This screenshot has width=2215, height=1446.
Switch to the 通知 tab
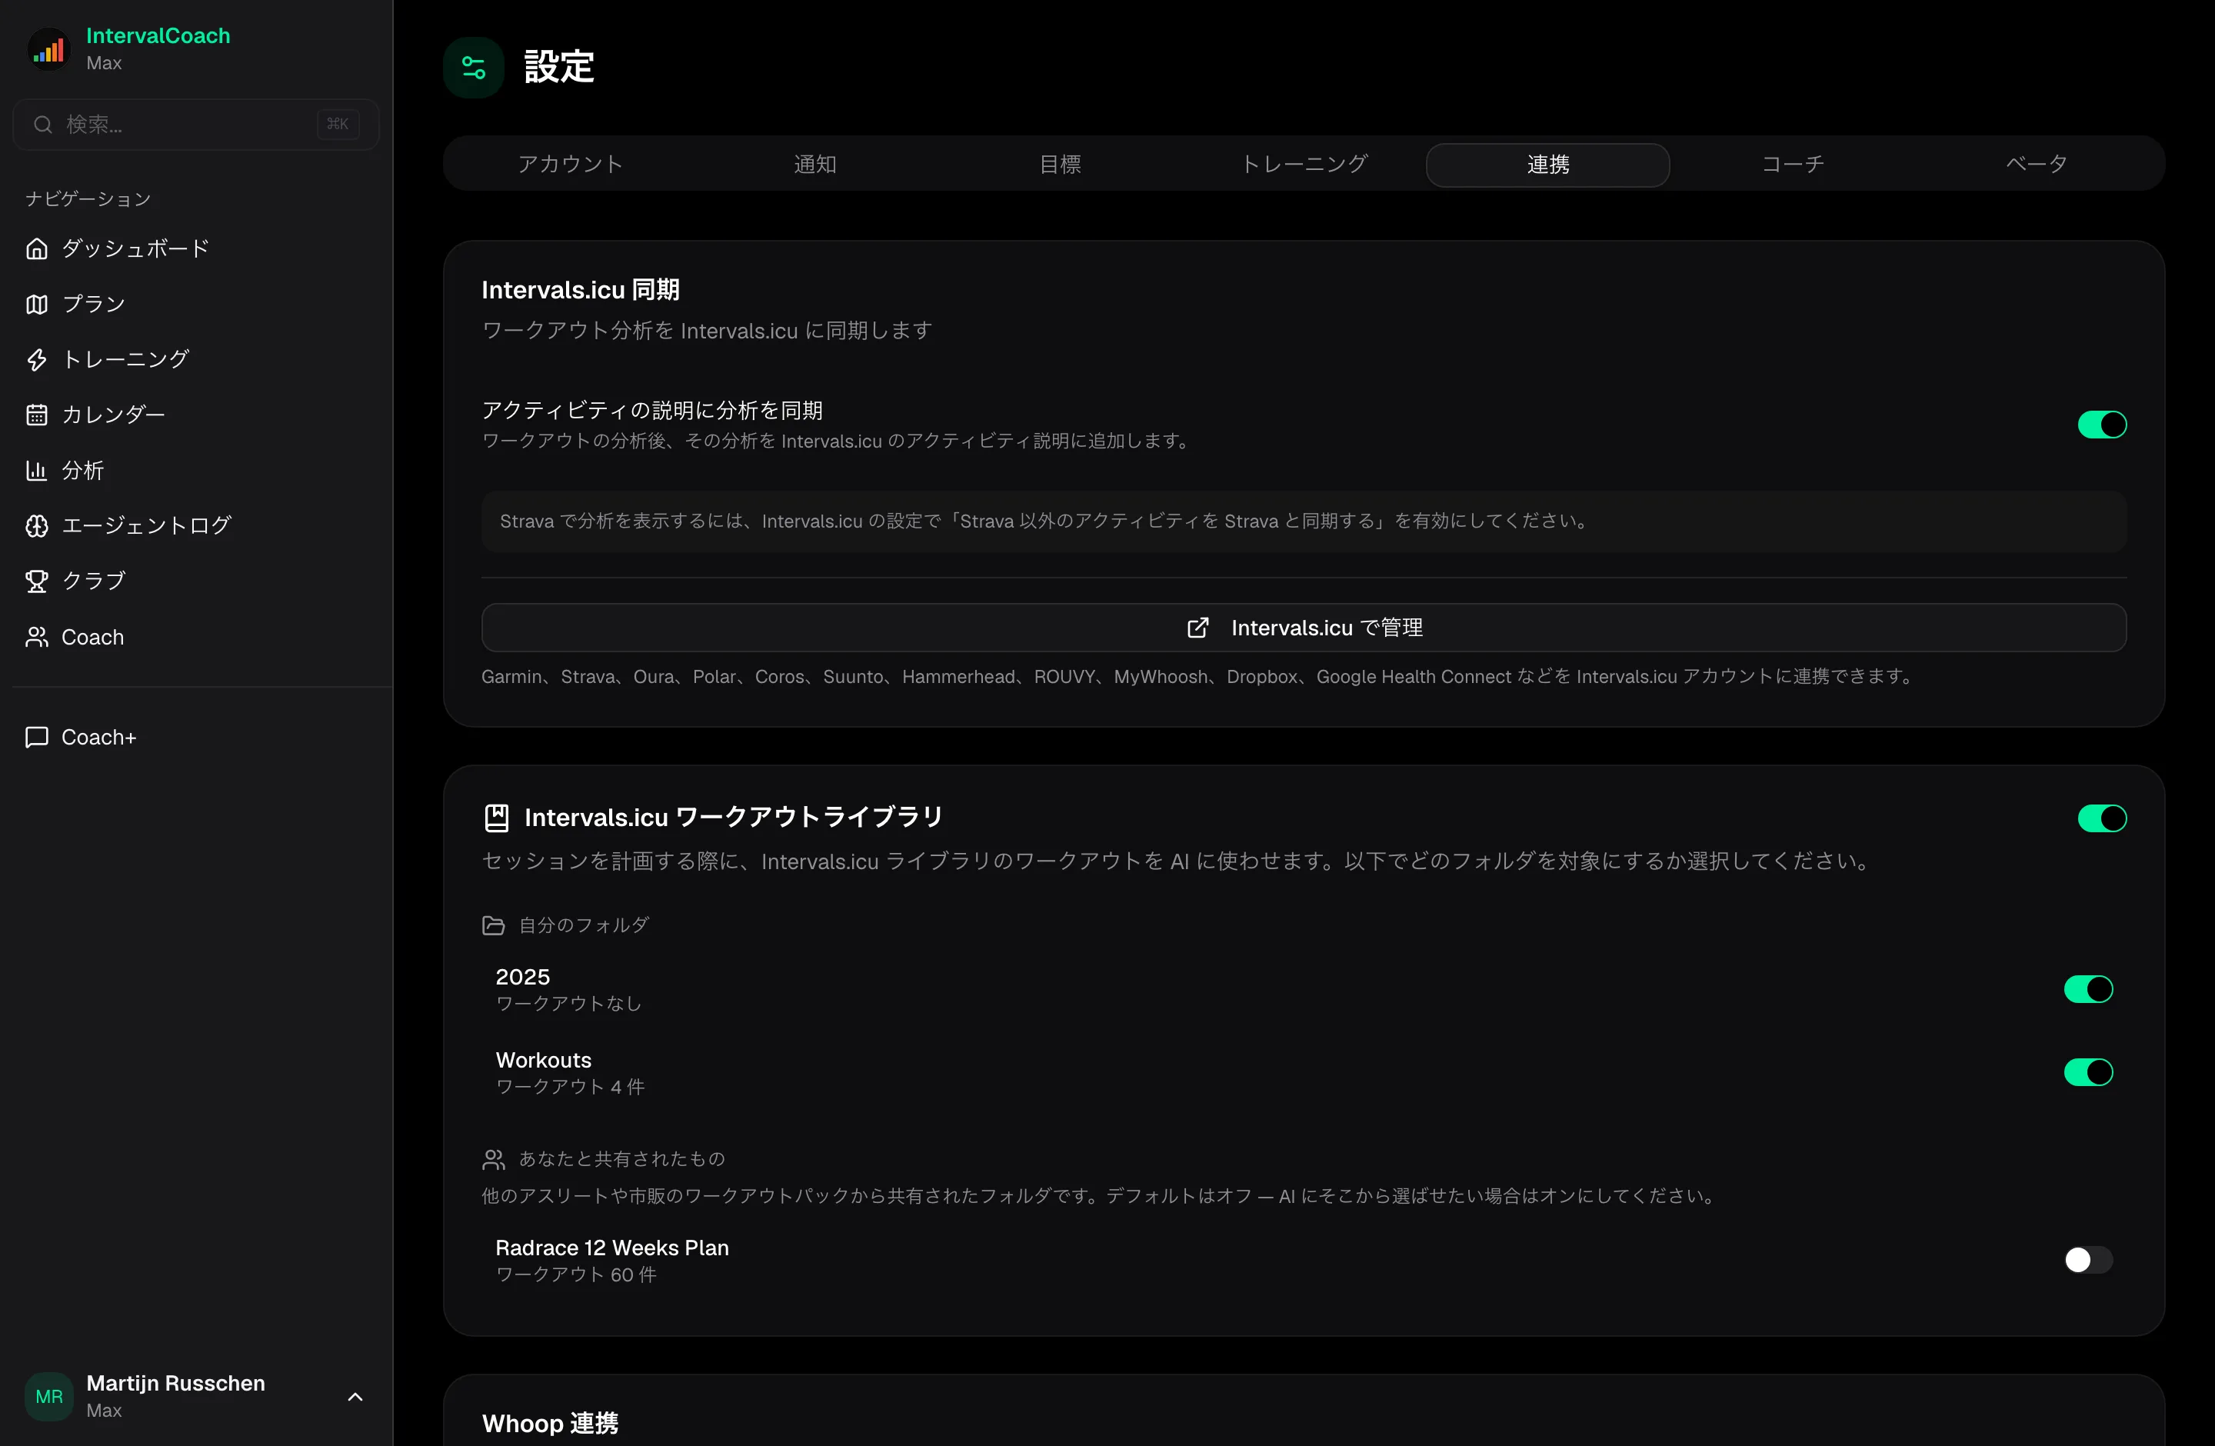pyautogui.click(x=814, y=165)
